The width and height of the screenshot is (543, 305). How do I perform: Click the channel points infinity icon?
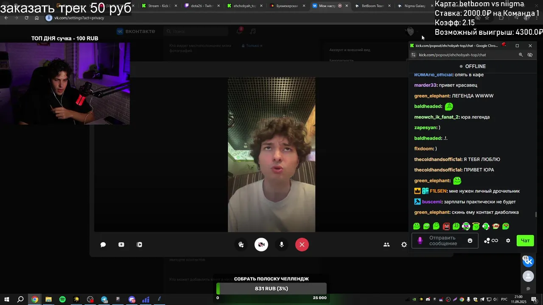point(491,241)
